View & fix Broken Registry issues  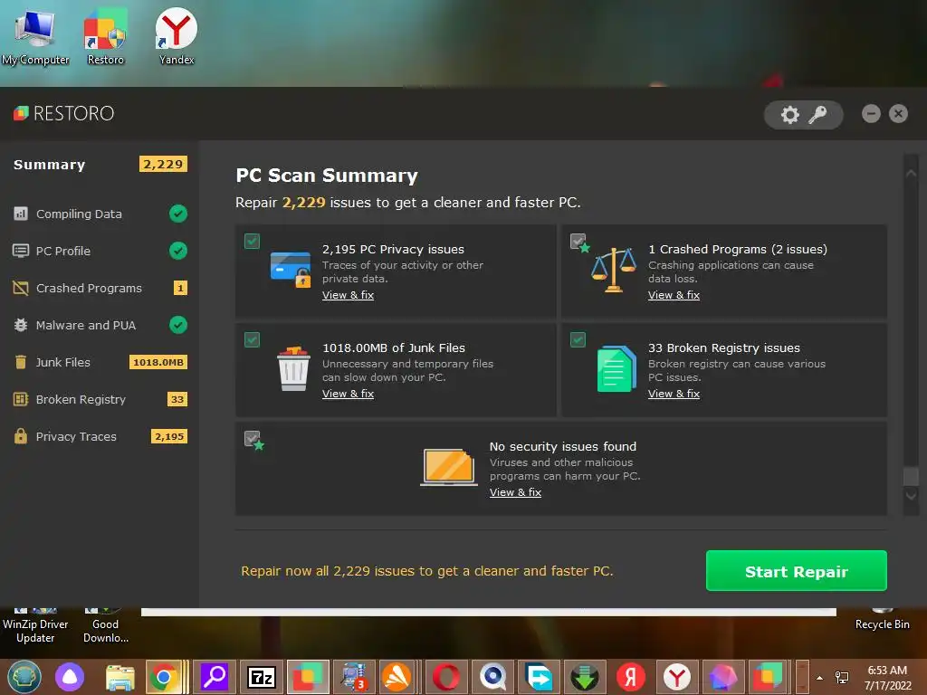click(674, 394)
